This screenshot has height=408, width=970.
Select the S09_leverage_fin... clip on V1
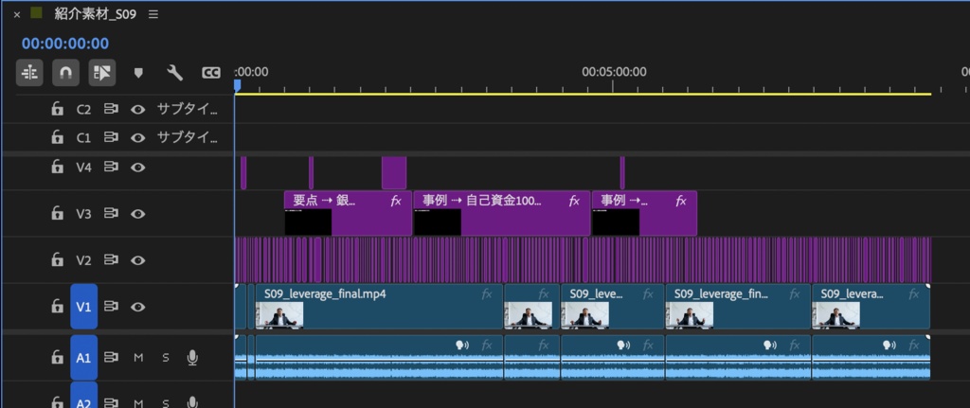(x=737, y=306)
